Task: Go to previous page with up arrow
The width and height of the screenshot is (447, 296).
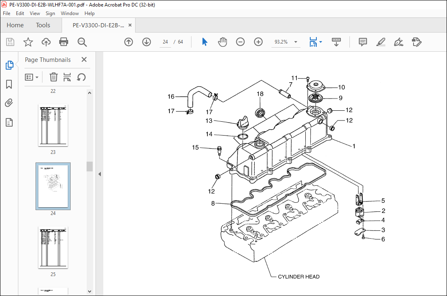Action: pos(129,42)
